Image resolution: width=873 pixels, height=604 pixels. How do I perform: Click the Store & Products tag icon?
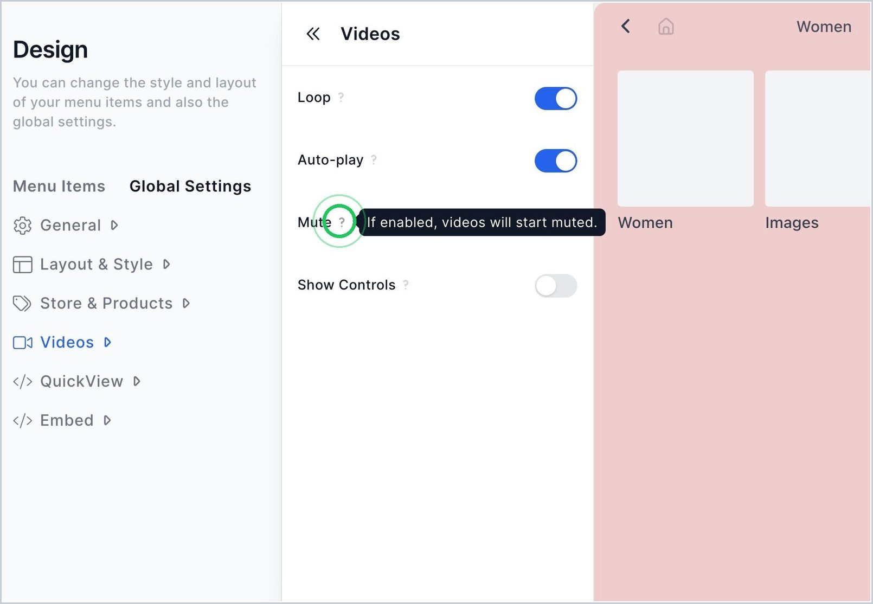pos(22,304)
